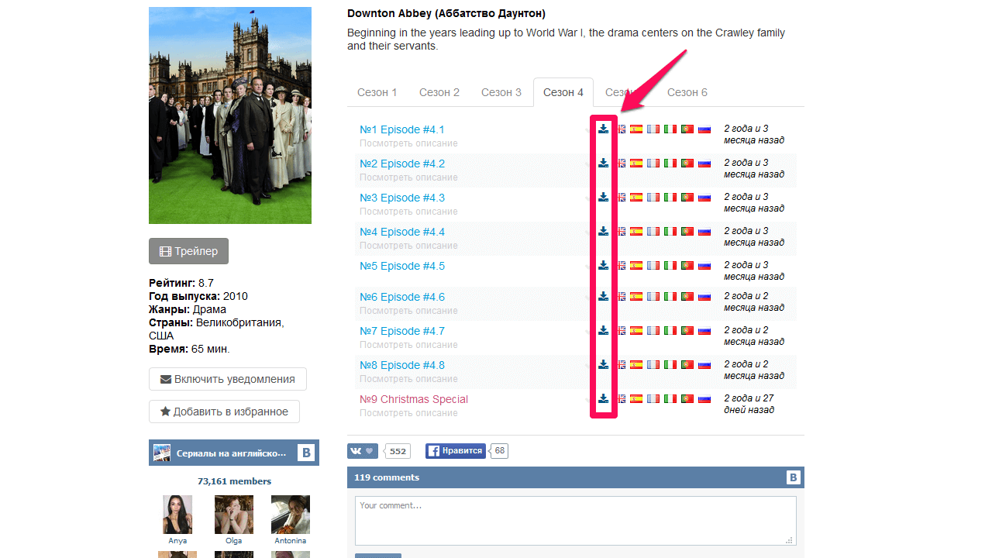992x558 pixels.
Task: Click the '119 comments' header text
Action: point(387,477)
